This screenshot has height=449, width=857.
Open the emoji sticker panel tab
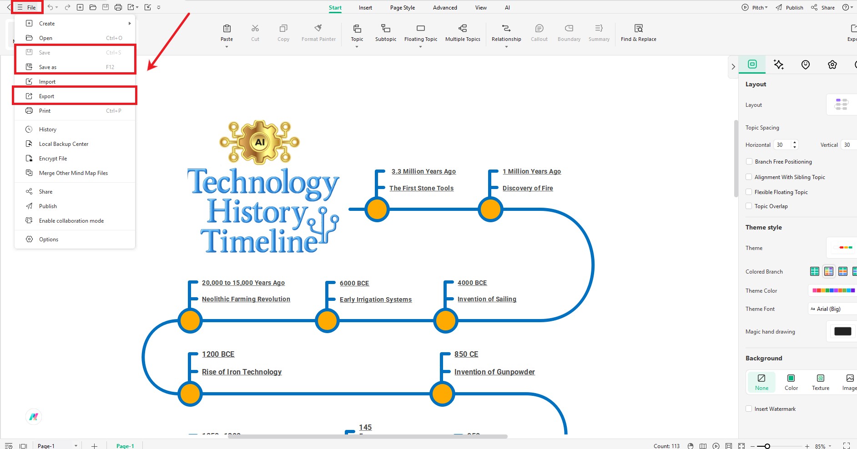pyautogui.click(x=806, y=65)
